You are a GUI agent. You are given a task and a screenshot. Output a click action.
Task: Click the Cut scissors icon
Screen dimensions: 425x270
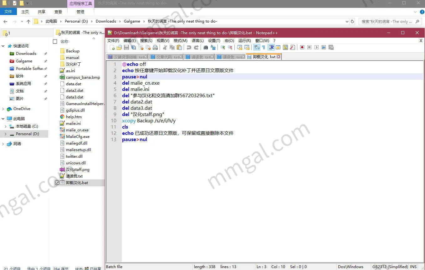[x=165, y=47]
